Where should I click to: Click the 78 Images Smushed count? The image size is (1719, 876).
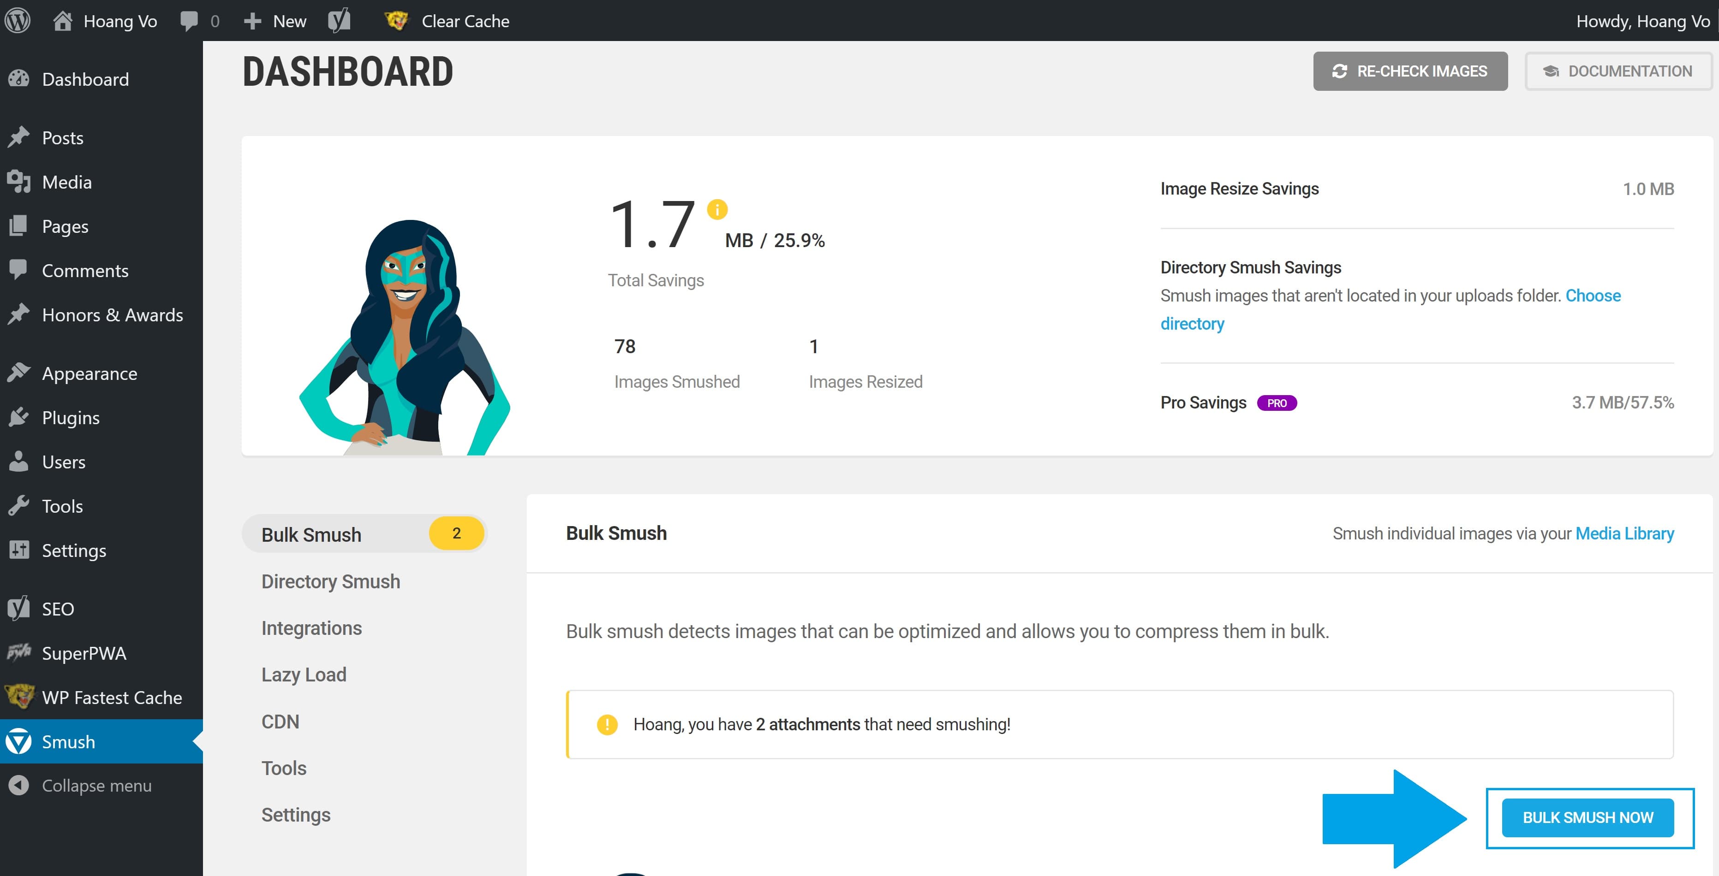[625, 346]
